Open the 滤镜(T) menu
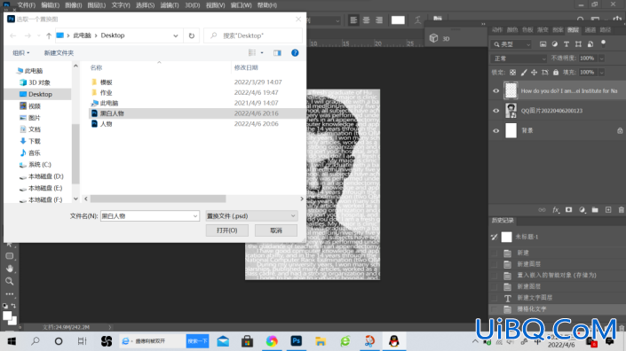This screenshot has height=351, width=626. [x=170, y=5]
